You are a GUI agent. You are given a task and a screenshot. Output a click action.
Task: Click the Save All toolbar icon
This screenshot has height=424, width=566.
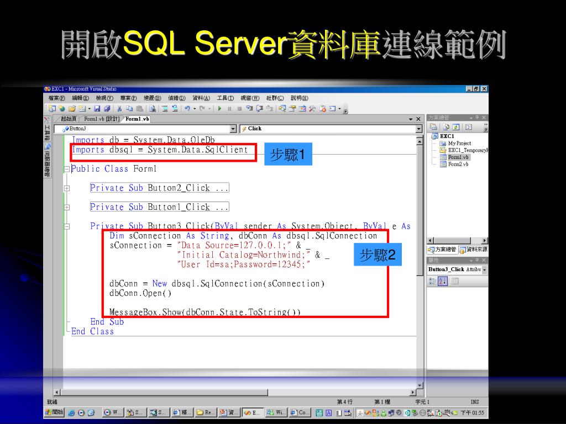tap(107, 109)
